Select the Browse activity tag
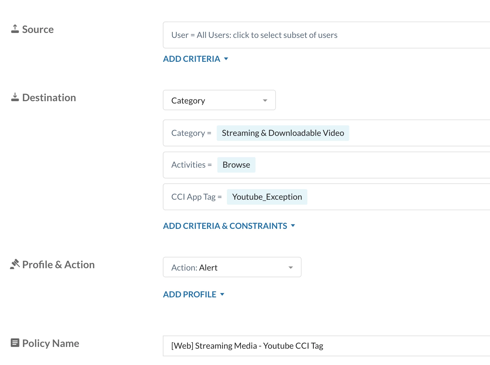Screen dimensions: 490x365 pos(236,165)
